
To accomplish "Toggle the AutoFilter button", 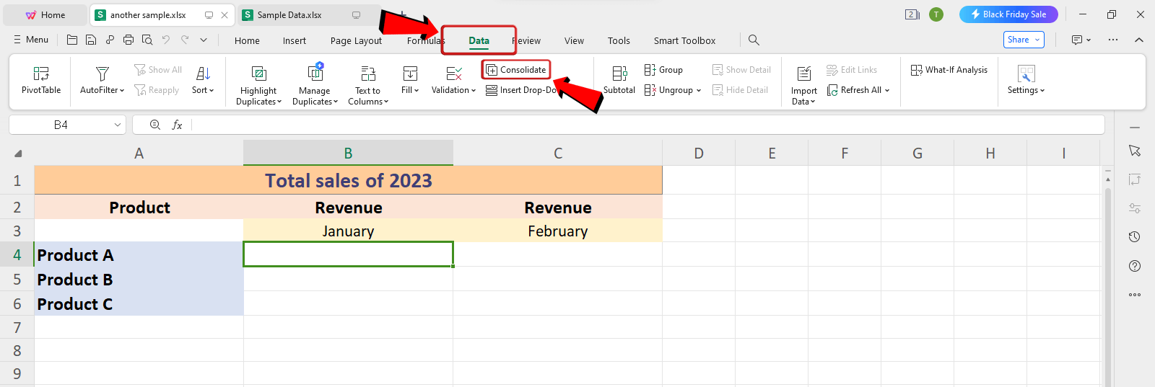I will [x=102, y=74].
